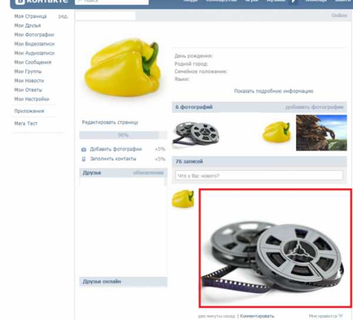Go to 'Мои Сообщения'

coord(32,62)
